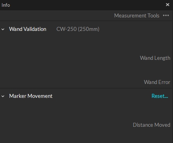This screenshot has height=143, width=173.
Task: Click the Marker Movement heading text
Action: (31, 96)
